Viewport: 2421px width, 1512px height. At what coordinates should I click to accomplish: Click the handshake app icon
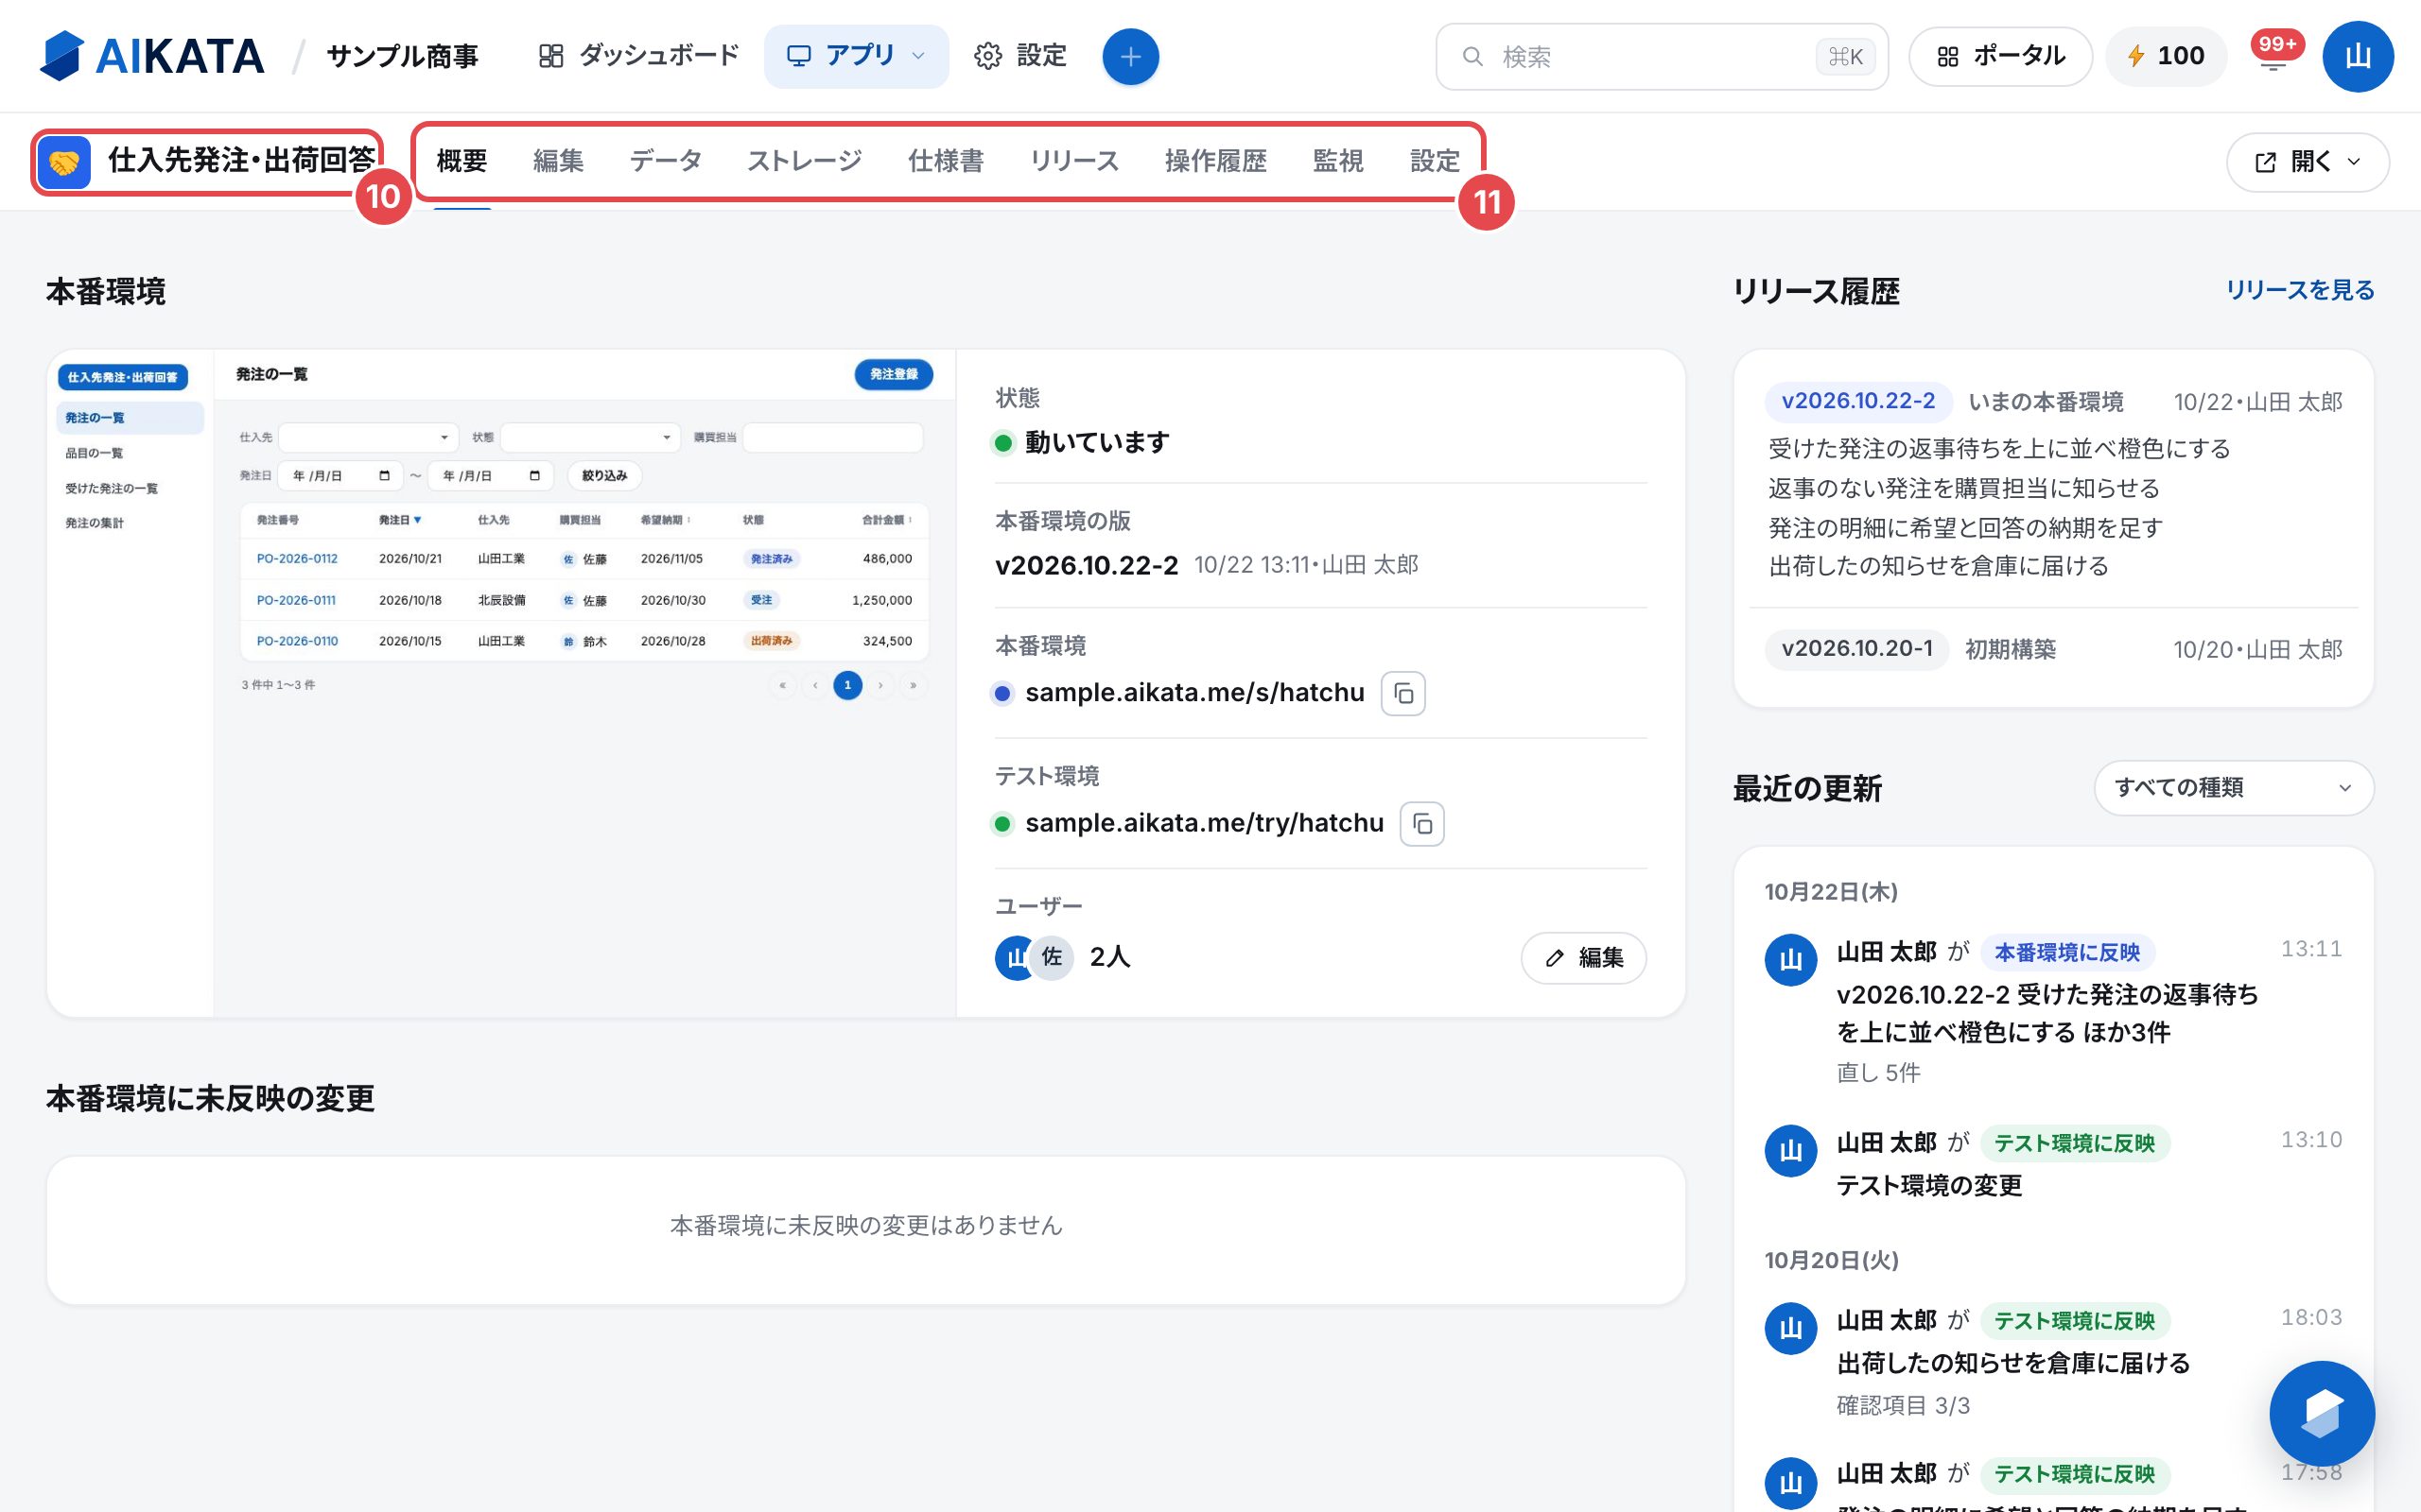(x=64, y=162)
